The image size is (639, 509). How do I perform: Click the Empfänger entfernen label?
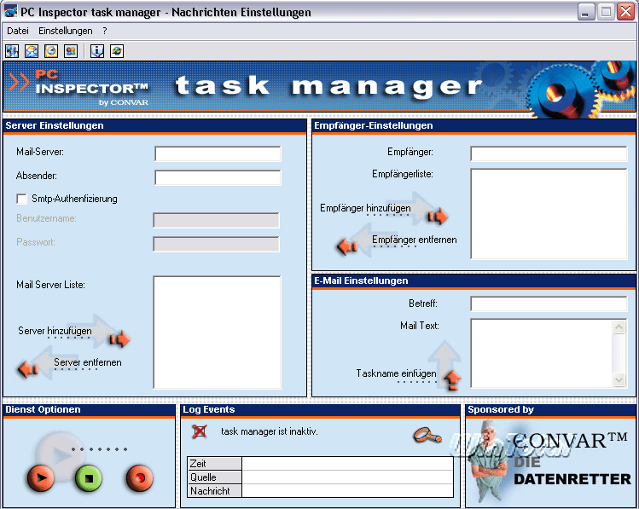pyautogui.click(x=414, y=240)
